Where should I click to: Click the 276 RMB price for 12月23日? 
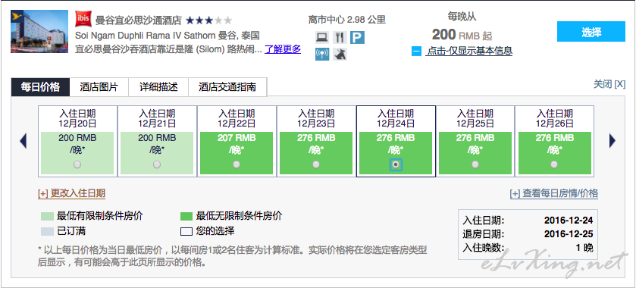coord(316,138)
